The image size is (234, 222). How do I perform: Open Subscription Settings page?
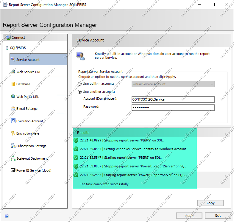[x=31, y=146]
